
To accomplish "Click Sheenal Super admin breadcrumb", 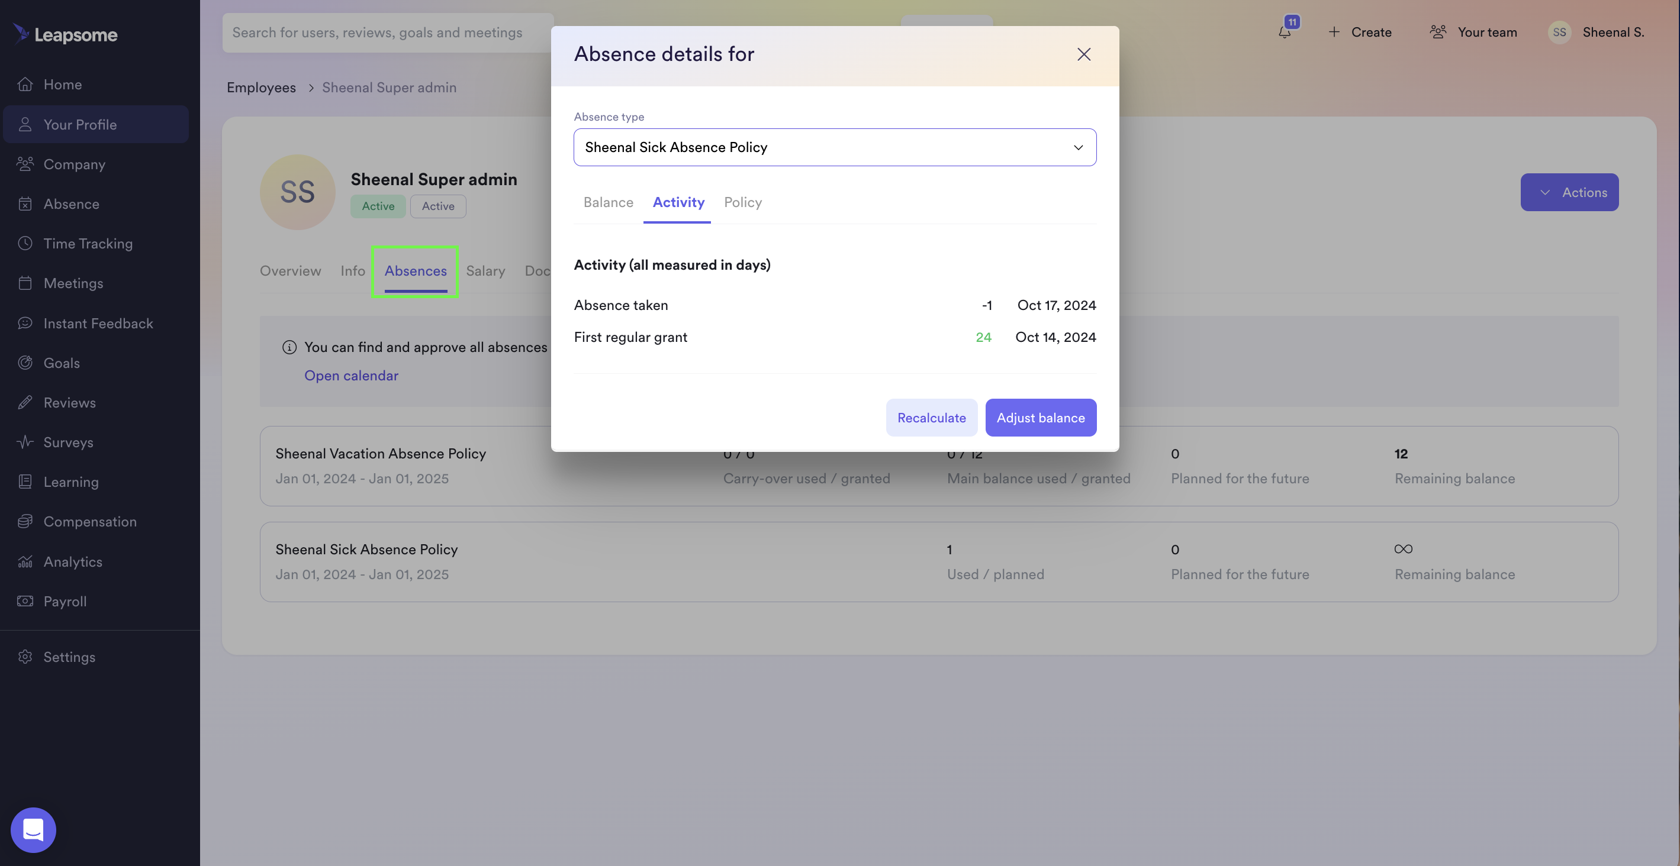I will click(389, 88).
